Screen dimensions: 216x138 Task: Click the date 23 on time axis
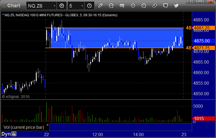pos(184,134)
